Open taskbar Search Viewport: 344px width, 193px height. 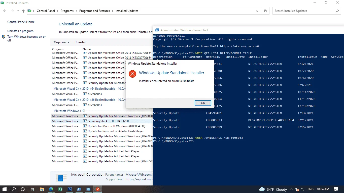pos(14,189)
